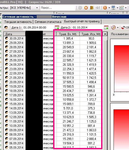129x150 pixels.
Task: Click the red refresh arrows icon
Action: click(123, 28)
